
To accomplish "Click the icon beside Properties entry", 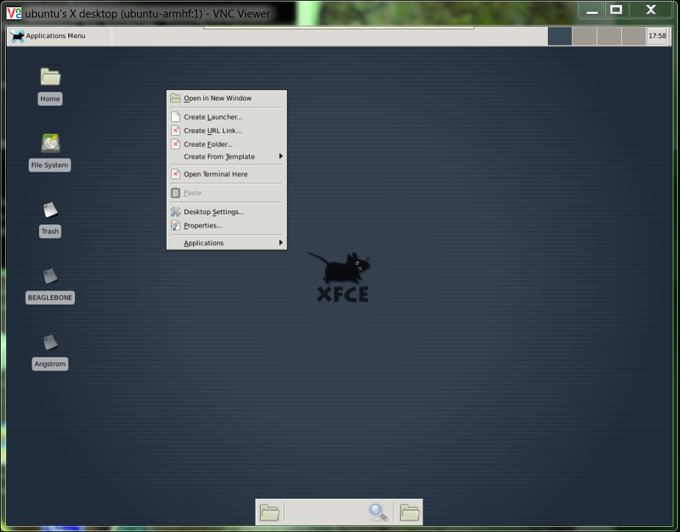I will (176, 226).
